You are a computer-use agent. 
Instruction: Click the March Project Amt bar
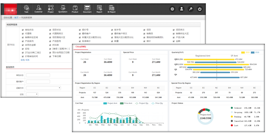[x=102, y=120]
